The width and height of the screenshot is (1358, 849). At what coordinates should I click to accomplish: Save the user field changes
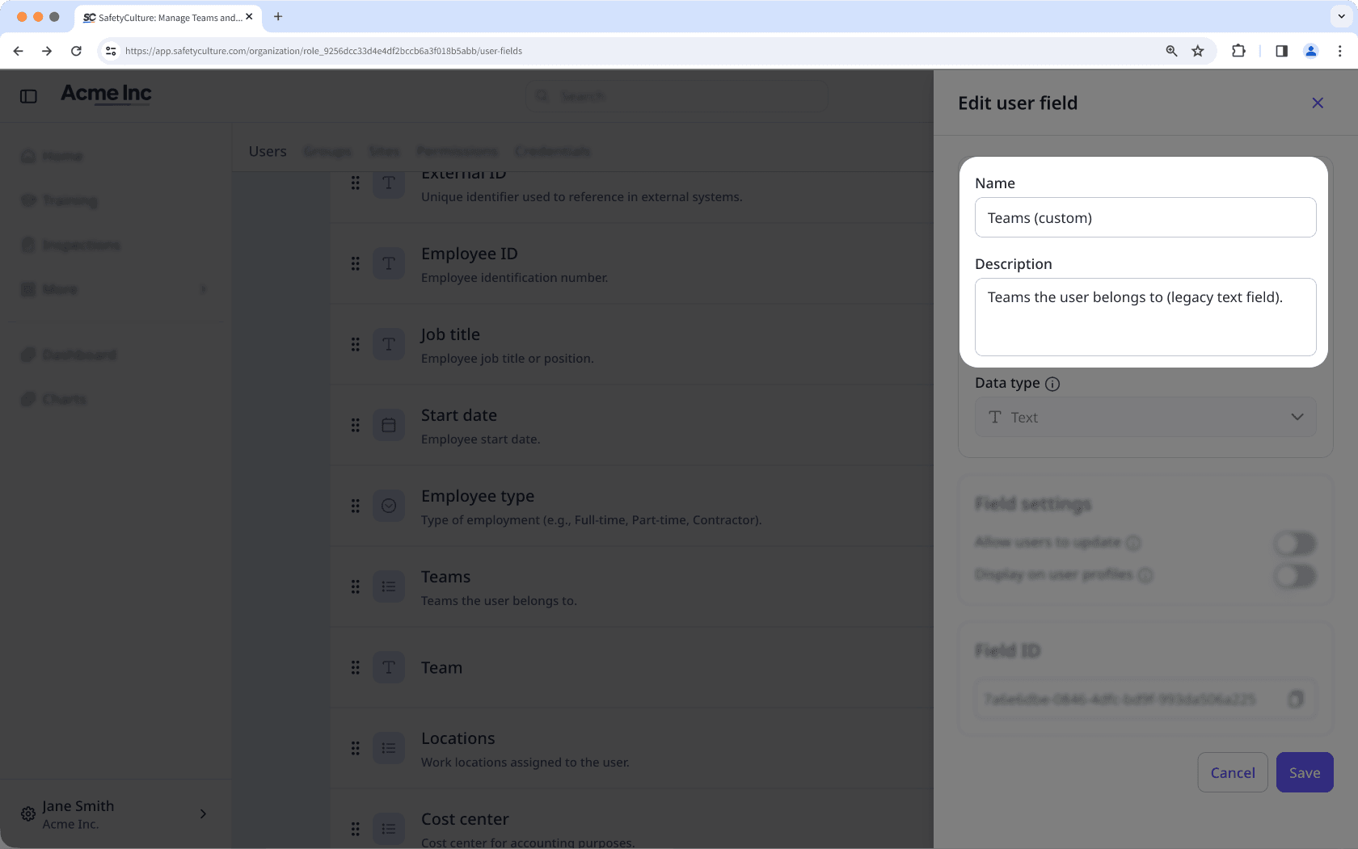click(1304, 772)
